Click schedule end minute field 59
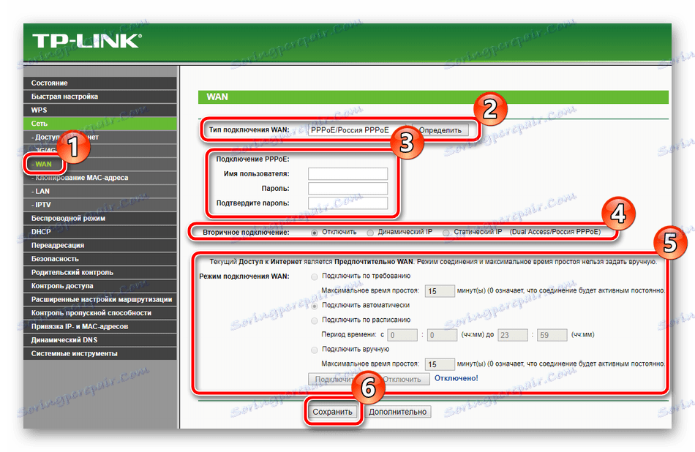This screenshot has width=695, height=452. (x=552, y=335)
